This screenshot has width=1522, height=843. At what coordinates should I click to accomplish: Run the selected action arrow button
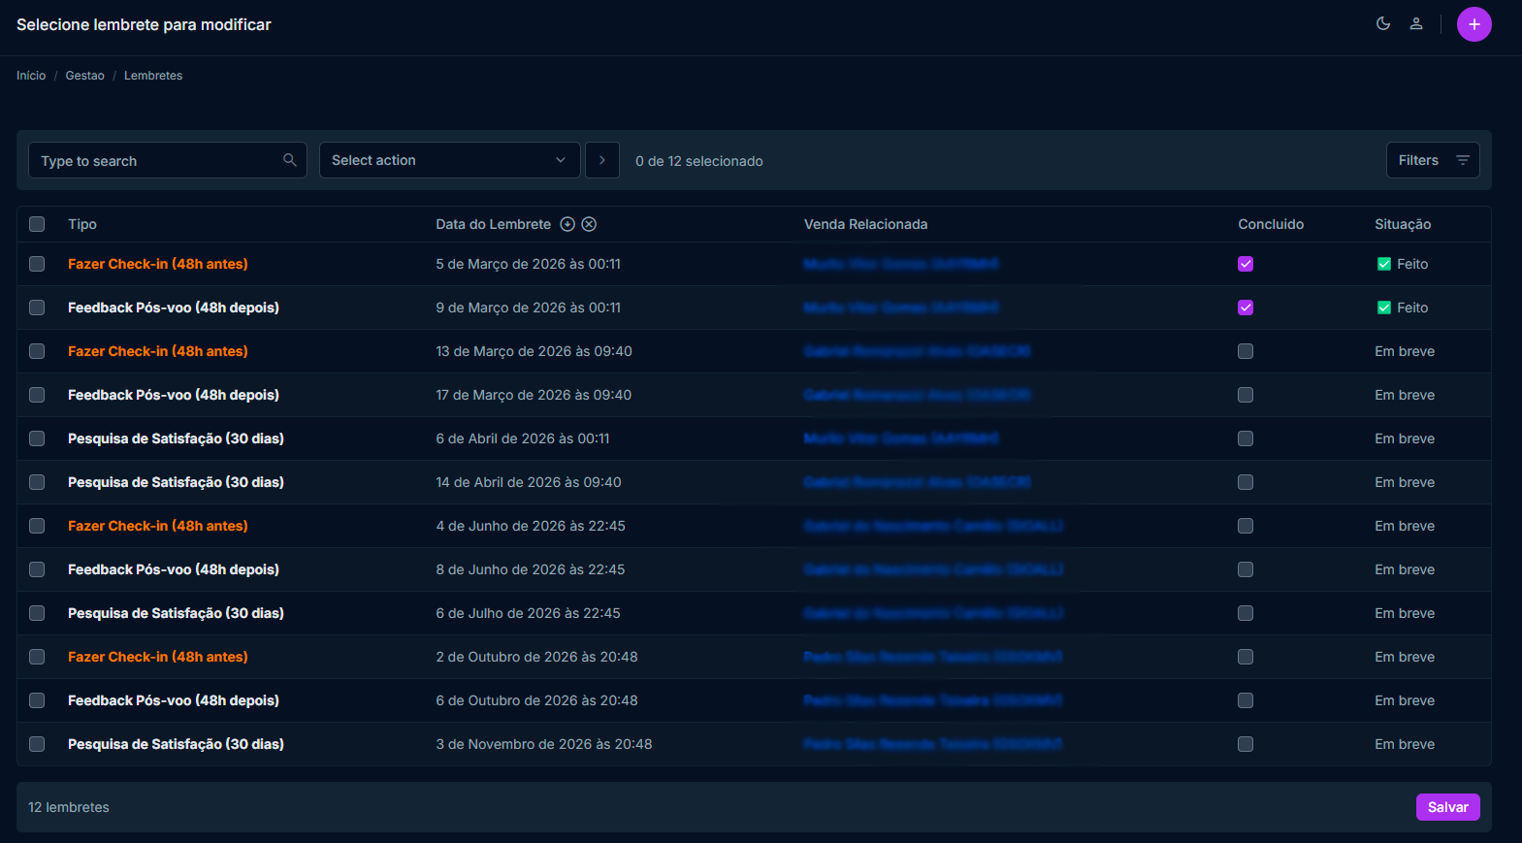point(602,160)
